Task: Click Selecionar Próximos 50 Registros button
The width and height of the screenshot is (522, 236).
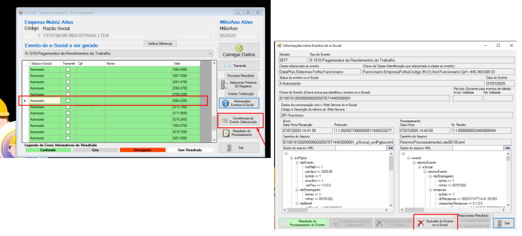Action: pyautogui.click(x=239, y=85)
